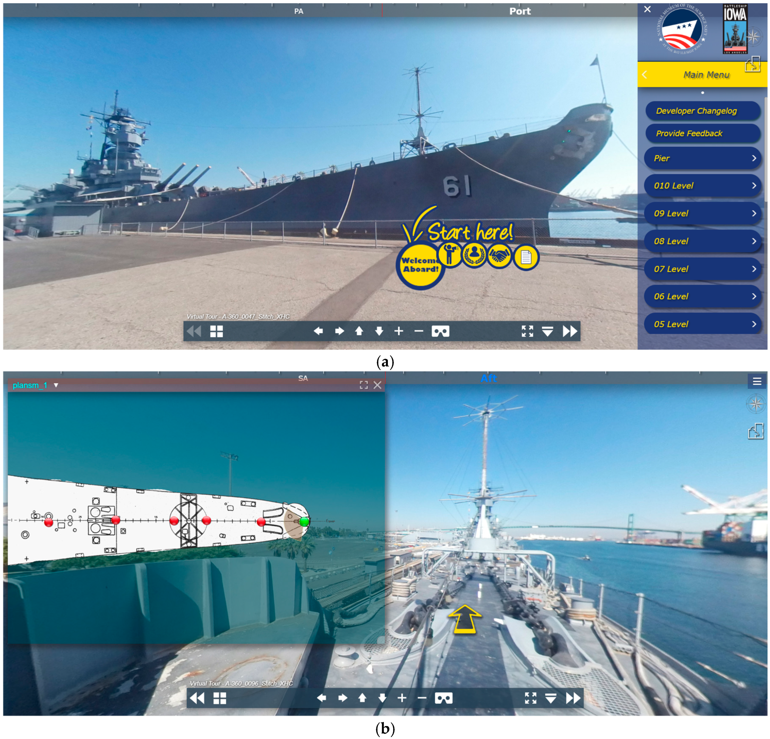Viewport: 770px width, 739px height.
Task: Click the document hotspot icon
Action: [x=526, y=257]
